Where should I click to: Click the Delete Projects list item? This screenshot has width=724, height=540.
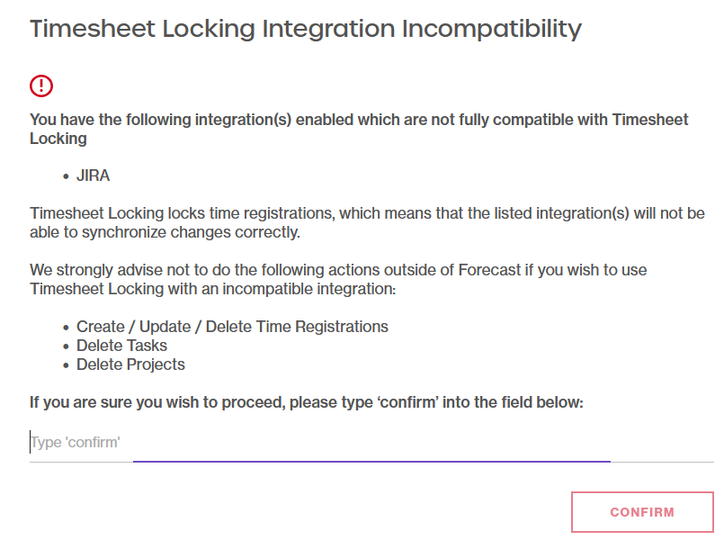tap(130, 364)
